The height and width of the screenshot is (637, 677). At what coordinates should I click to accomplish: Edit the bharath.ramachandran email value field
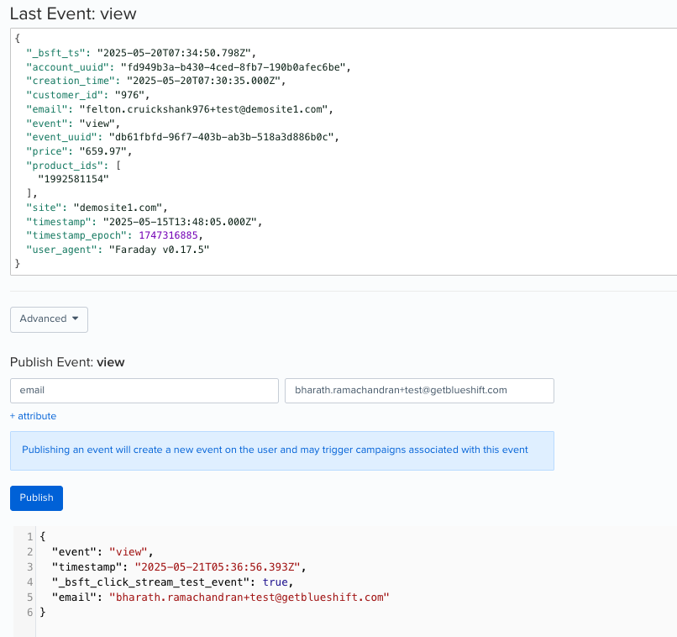pos(419,391)
